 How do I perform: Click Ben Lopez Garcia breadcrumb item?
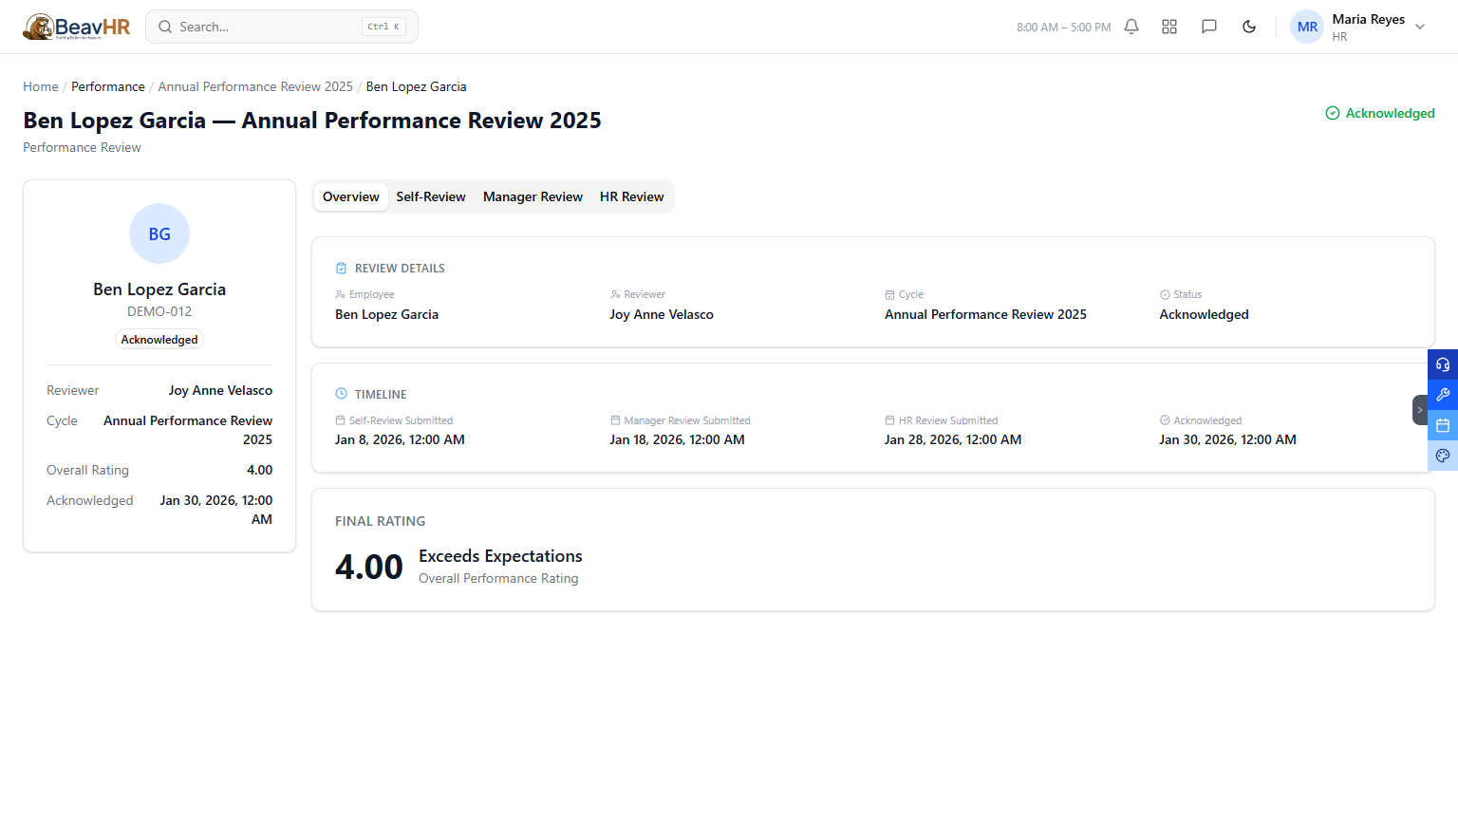coord(416,86)
